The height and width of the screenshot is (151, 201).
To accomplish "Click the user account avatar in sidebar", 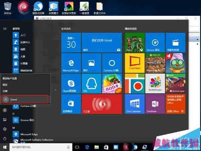I will click(5, 110).
